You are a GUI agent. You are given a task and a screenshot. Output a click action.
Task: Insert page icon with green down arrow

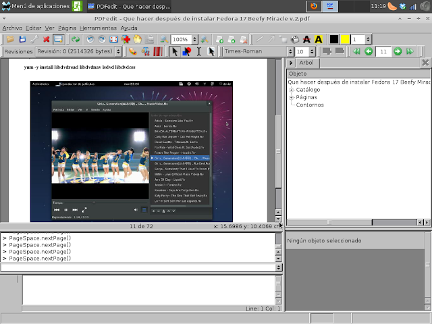pos(232,39)
